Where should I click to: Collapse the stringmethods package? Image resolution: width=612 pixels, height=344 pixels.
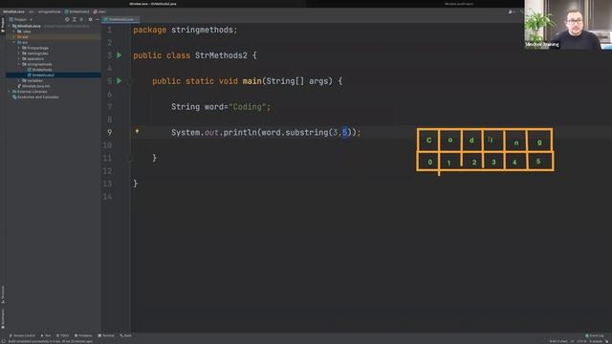point(19,64)
